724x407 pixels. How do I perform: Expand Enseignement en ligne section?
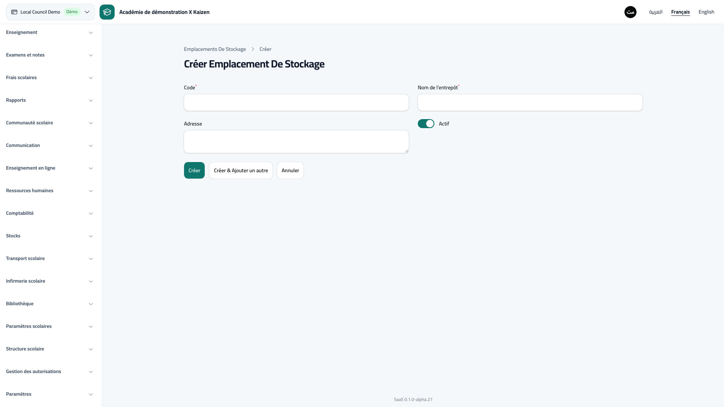point(49,168)
